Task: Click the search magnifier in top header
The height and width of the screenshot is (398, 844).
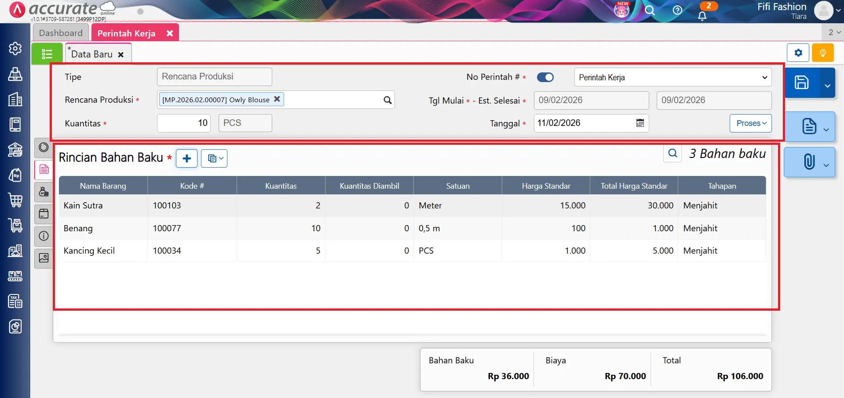Action: pyautogui.click(x=650, y=11)
